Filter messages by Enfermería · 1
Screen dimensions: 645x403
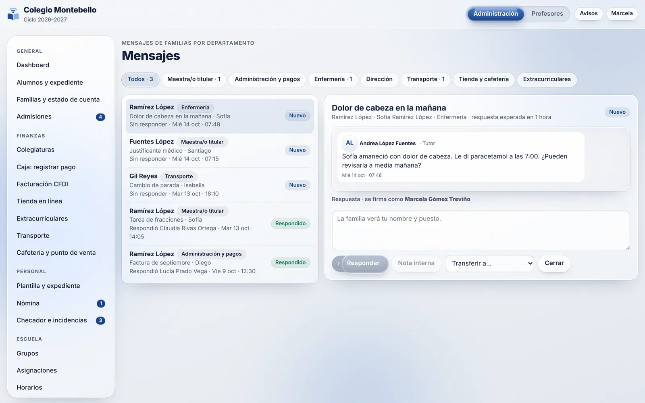(x=333, y=79)
